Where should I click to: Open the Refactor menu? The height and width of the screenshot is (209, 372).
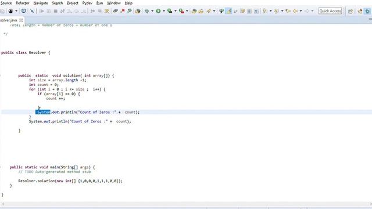23,3
